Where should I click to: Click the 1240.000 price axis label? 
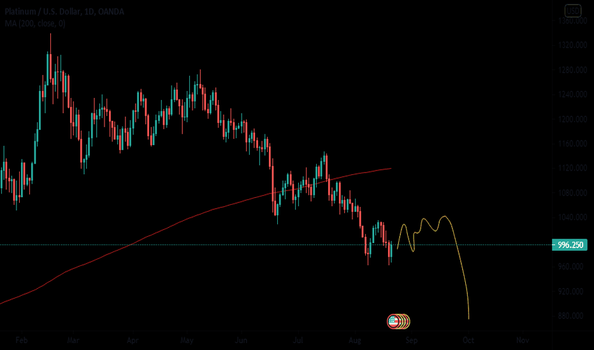[572, 95]
